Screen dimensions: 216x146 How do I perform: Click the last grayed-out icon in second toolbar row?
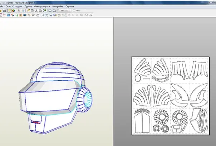coord(91,15)
